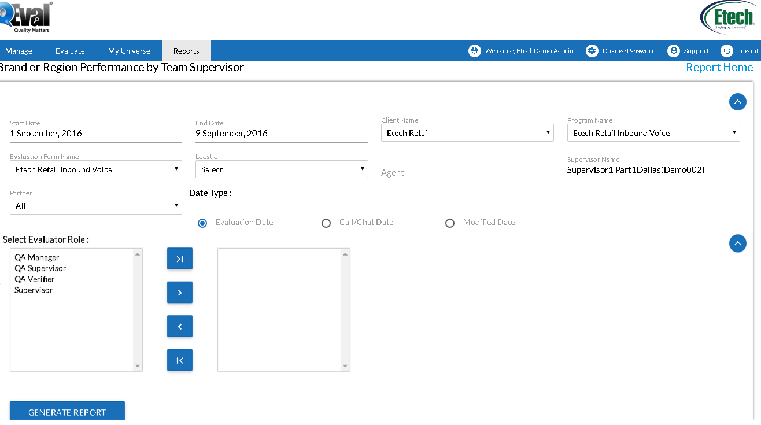Move the selected role back to the left
The height and width of the screenshot is (425, 761).
pos(180,326)
